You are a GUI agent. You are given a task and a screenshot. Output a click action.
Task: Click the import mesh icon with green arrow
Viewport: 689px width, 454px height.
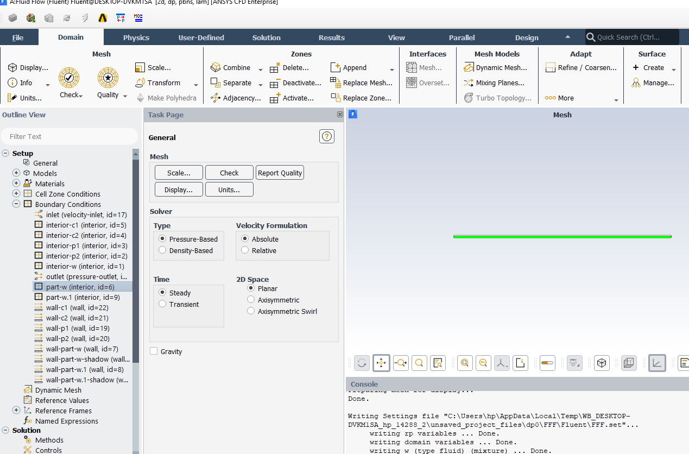tap(31, 18)
